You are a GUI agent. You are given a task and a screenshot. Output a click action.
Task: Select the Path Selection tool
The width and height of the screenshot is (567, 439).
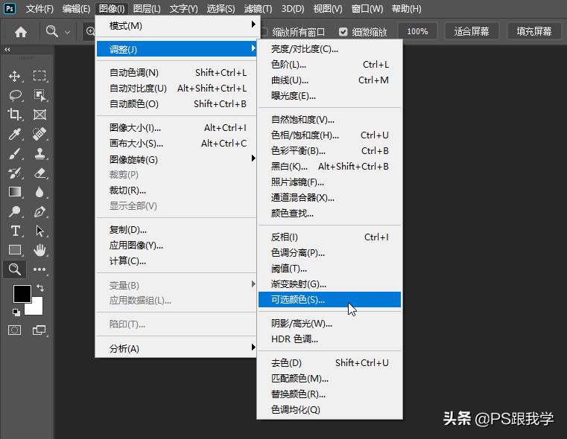pos(39,231)
